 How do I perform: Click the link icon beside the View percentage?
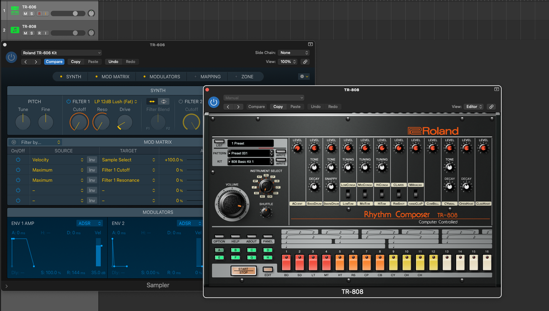[x=305, y=61]
